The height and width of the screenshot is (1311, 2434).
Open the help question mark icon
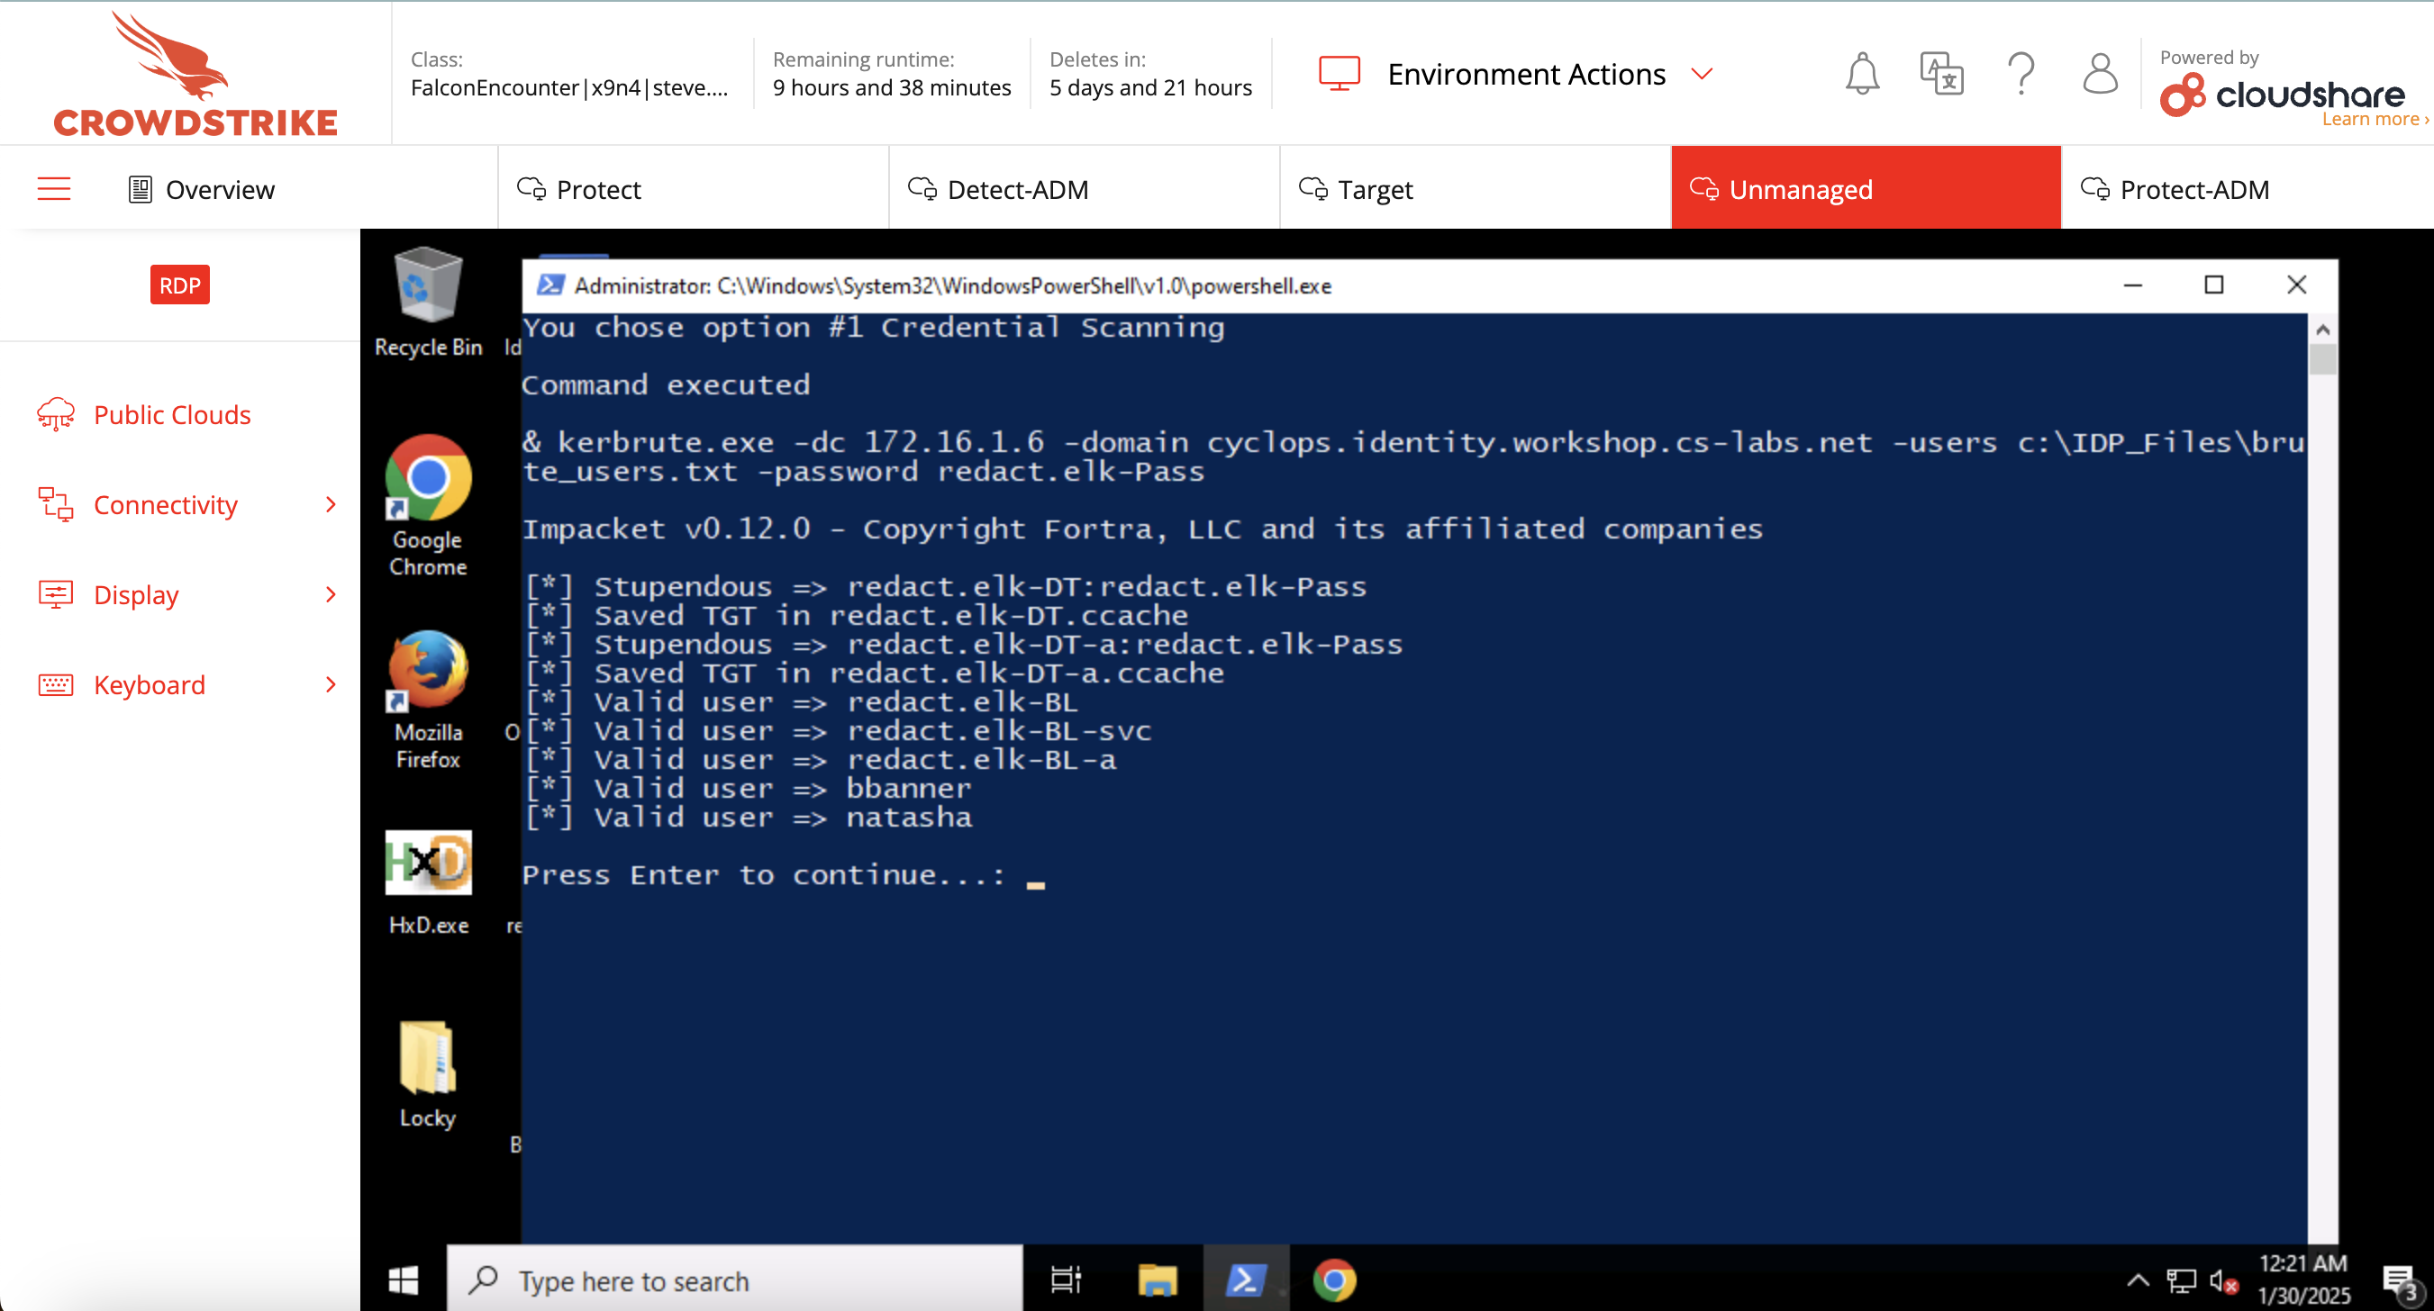pyautogui.click(x=2021, y=74)
